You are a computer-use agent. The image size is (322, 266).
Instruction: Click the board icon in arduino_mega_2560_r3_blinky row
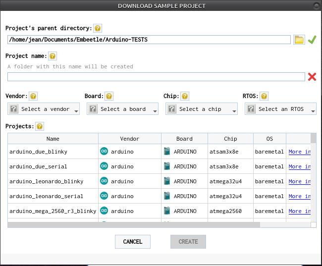pos(167,211)
